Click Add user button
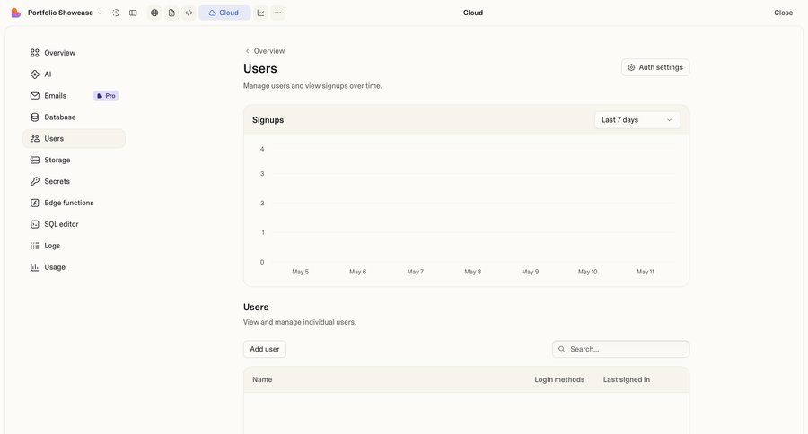Viewport: 808px width, 434px height. pos(264,349)
